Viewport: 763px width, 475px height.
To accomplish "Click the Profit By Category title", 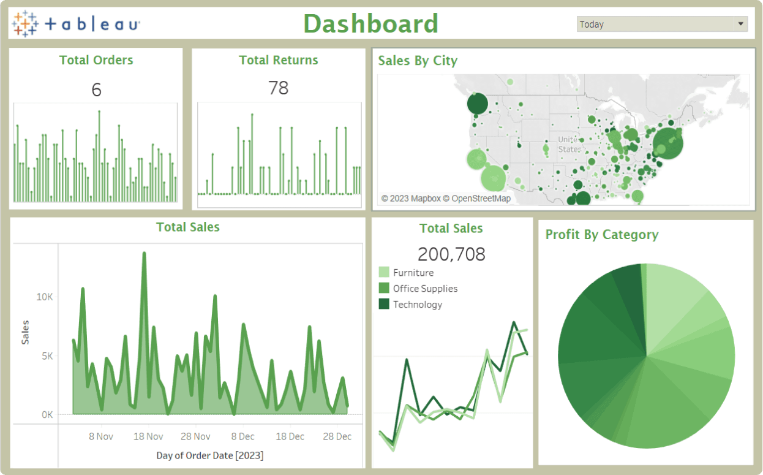I will coord(601,235).
